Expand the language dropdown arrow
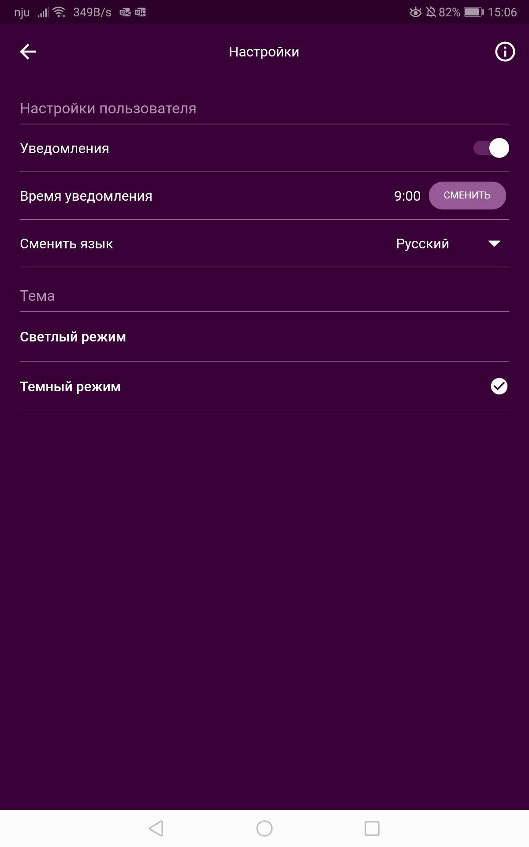The image size is (529, 847). [x=494, y=244]
